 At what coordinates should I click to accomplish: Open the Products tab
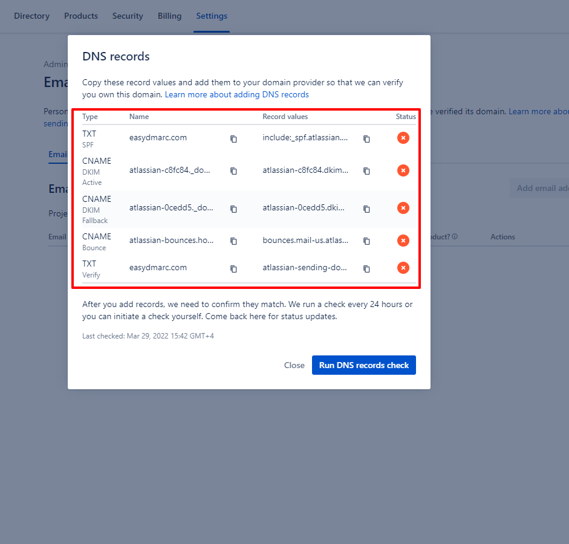[x=81, y=16]
